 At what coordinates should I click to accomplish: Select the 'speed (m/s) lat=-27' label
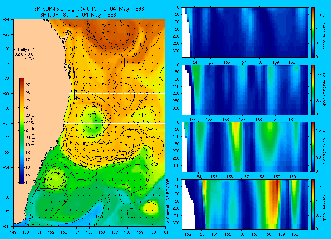(324, 32)
